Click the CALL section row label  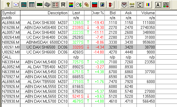[7, 57]
